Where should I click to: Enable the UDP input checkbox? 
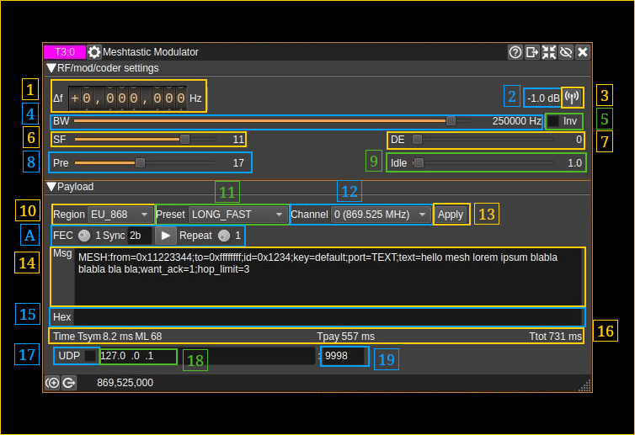point(90,356)
